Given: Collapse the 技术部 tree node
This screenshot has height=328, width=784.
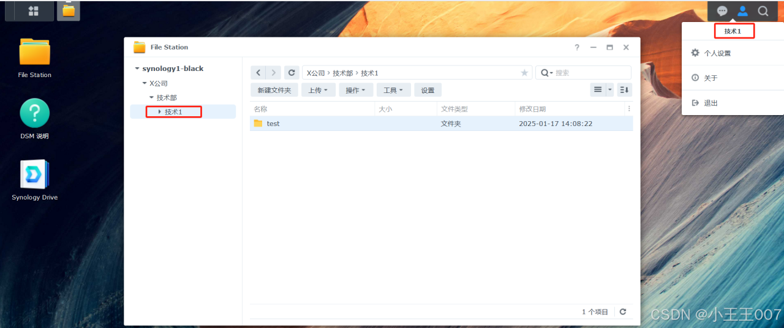Looking at the screenshot, I should pyautogui.click(x=151, y=97).
